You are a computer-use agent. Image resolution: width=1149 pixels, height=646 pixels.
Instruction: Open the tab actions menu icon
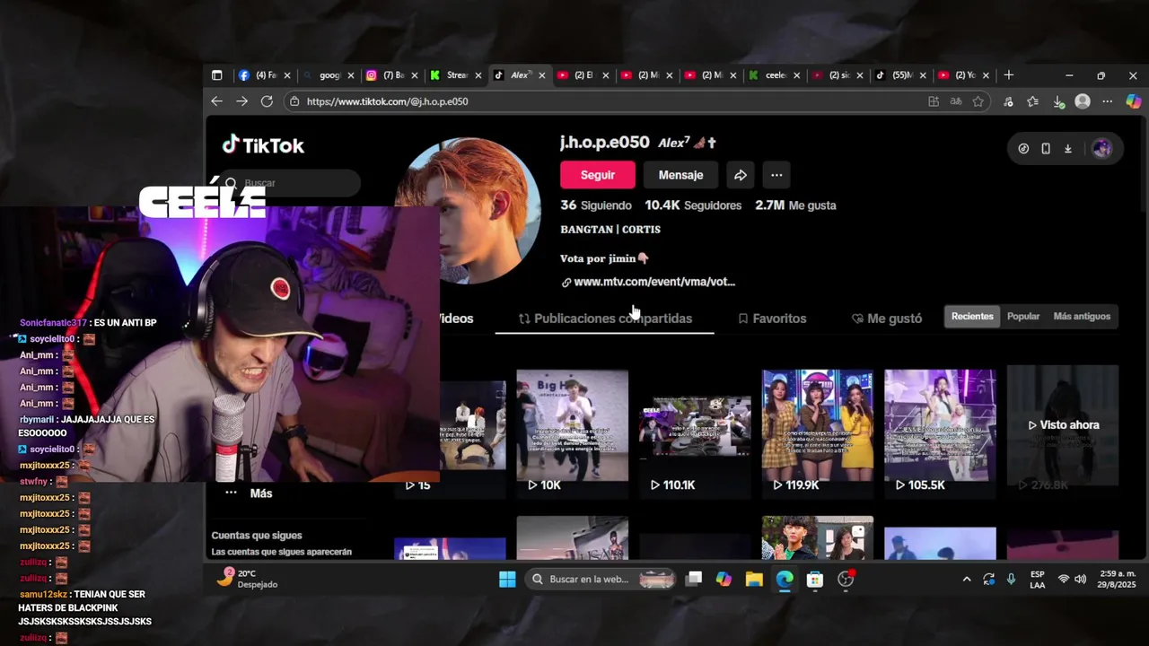point(216,75)
